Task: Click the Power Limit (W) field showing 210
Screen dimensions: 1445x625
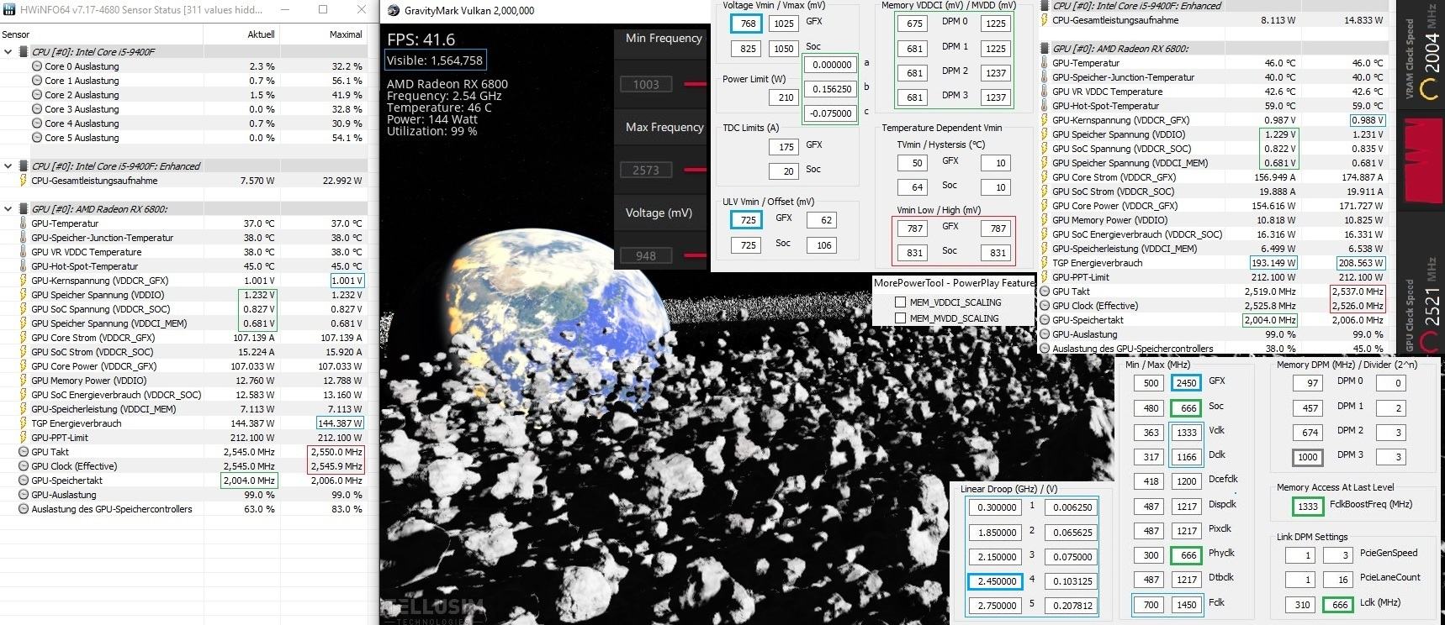Action: click(785, 97)
